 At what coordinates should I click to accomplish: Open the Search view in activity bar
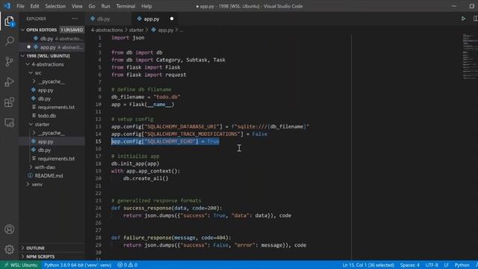pos(9,41)
